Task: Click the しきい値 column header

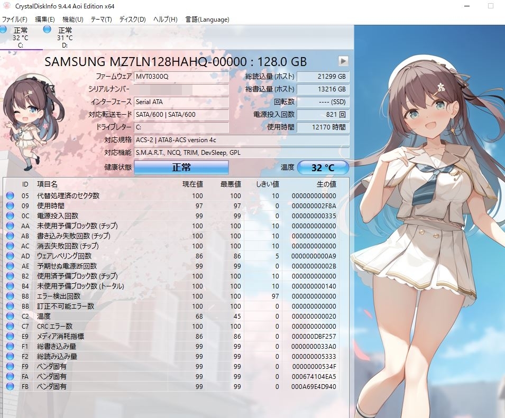Action: point(268,184)
